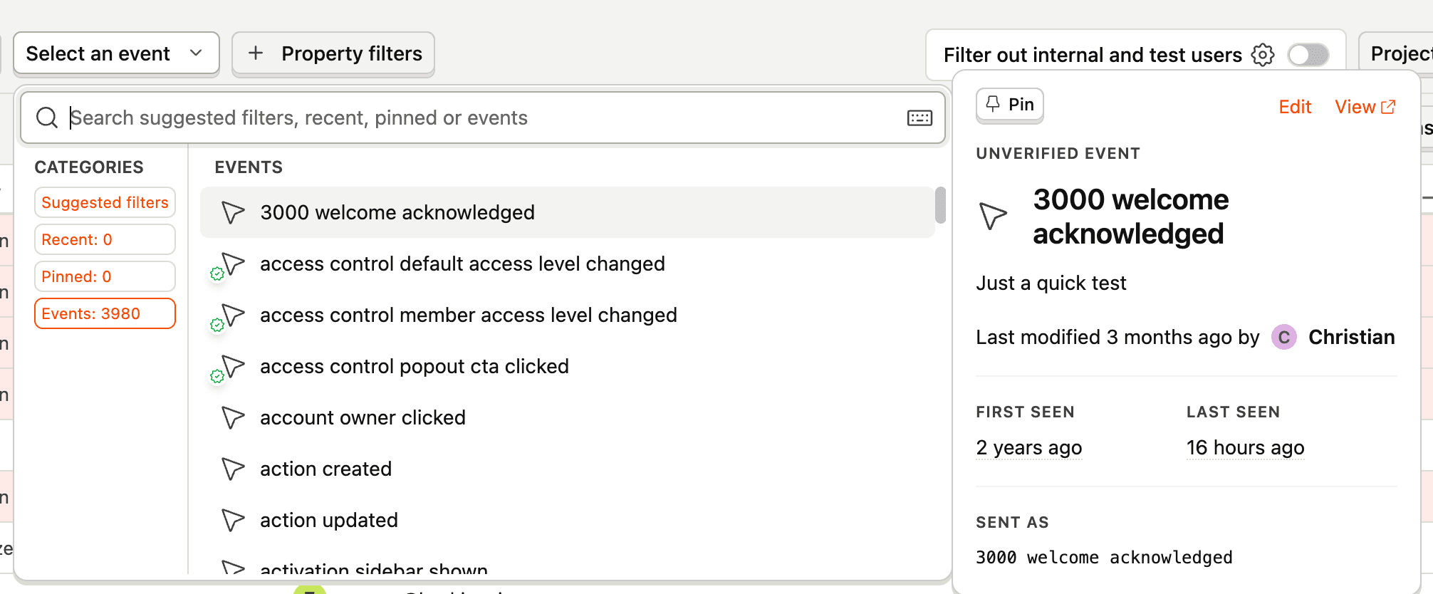Pin the 3000 welcome acknowledged event
This screenshot has width=1433, height=594.
click(x=1009, y=105)
